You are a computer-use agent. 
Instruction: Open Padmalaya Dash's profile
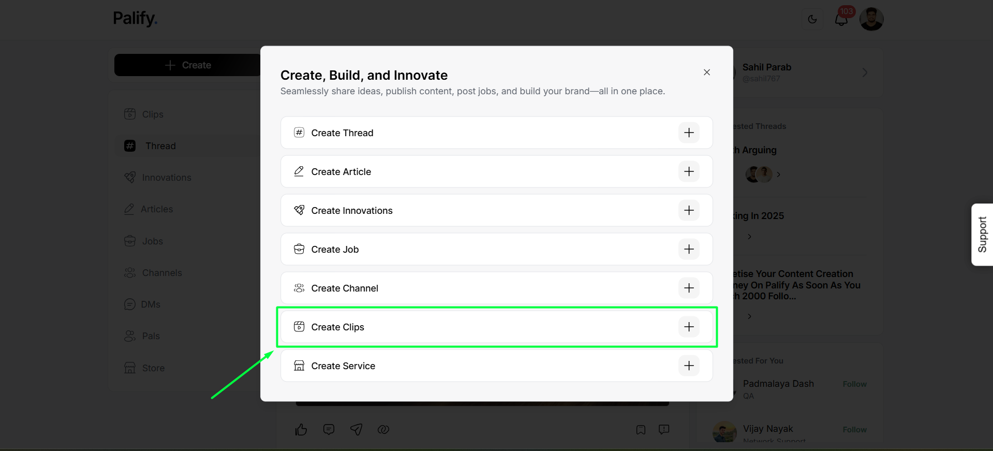[x=778, y=384]
